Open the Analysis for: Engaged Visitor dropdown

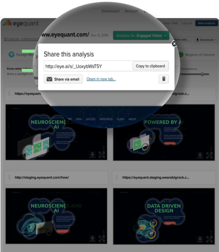pyautogui.click(x=141, y=36)
